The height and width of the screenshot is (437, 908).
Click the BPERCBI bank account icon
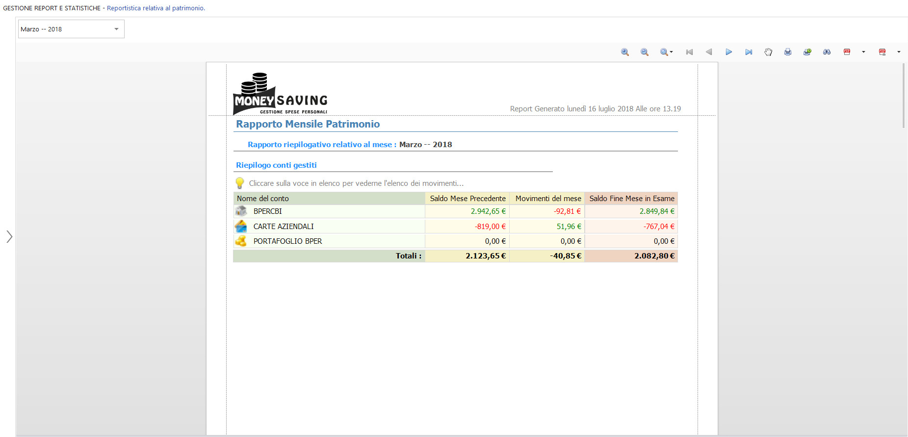point(241,211)
